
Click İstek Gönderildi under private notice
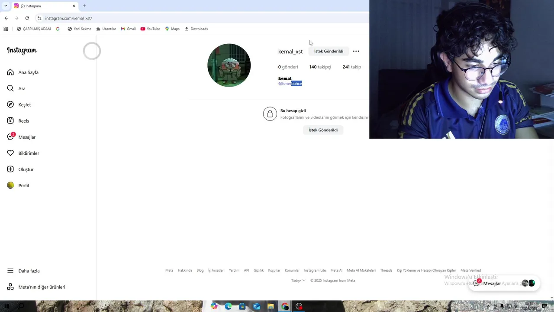pos(323,130)
